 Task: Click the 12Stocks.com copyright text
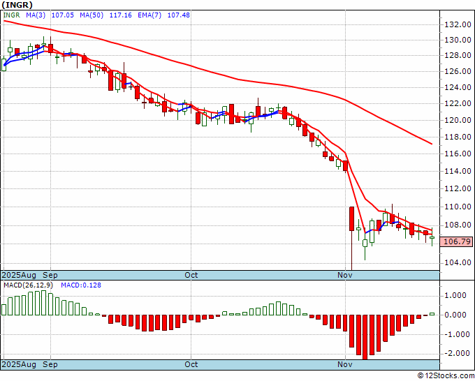[446, 375]
